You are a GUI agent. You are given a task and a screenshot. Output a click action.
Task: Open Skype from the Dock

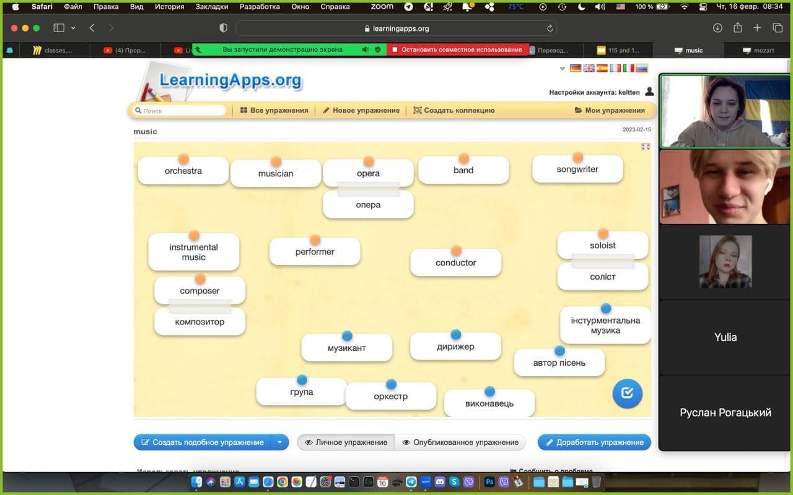455,481
